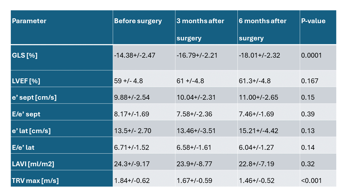Image resolution: width=345 pixels, height=194 pixels.
Task: Click the 3 months after surgery header
Action: pyautogui.click(x=200, y=29)
